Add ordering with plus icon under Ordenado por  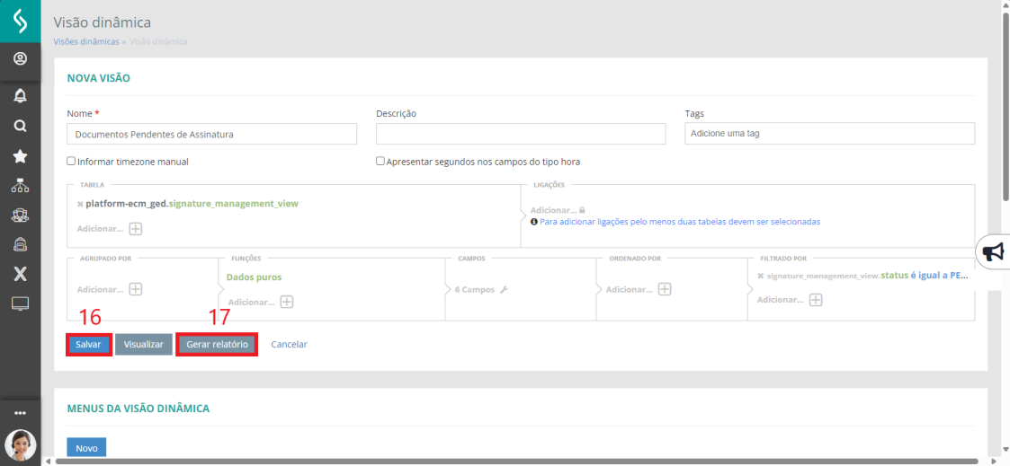tap(665, 289)
